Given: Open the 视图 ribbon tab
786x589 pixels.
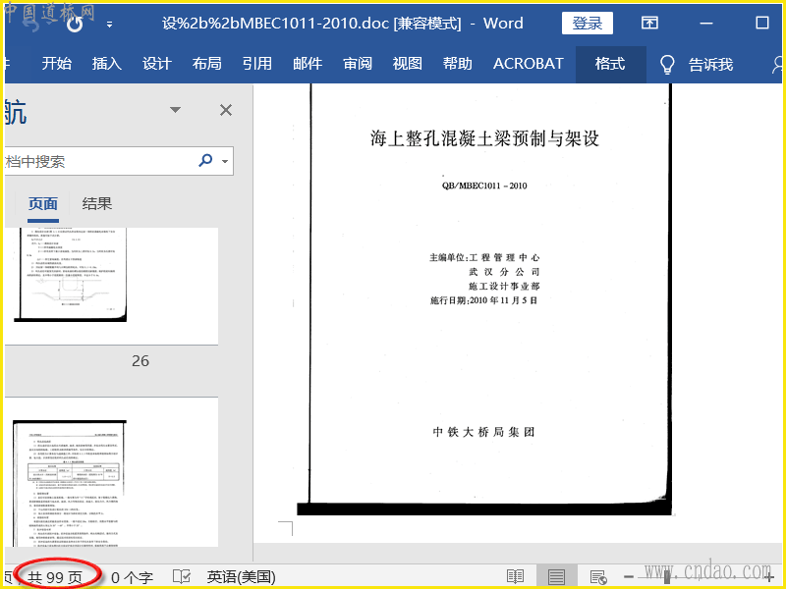Looking at the screenshot, I should tap(408, 64).
